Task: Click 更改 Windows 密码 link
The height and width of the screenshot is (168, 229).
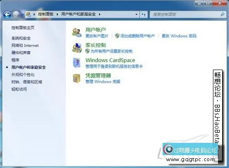Action: click(x=179, y=36)
